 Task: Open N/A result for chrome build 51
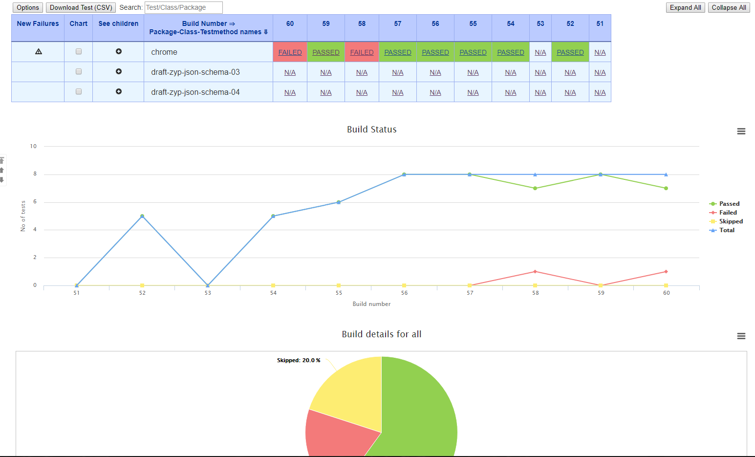point(600,52)
